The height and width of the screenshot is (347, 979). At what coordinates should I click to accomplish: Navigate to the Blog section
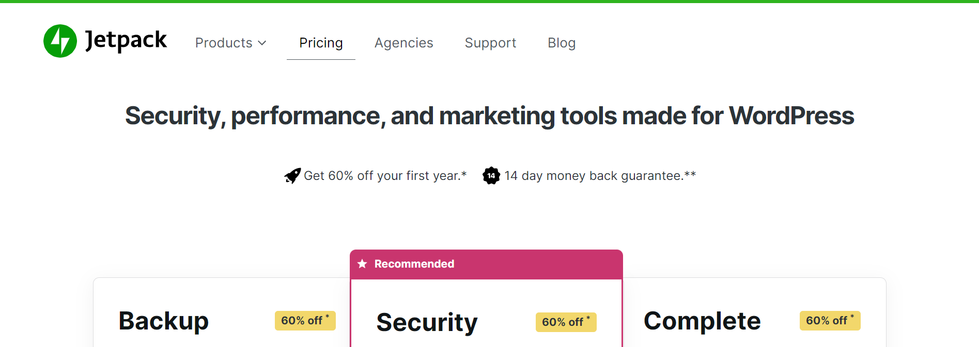coord(562,43)
